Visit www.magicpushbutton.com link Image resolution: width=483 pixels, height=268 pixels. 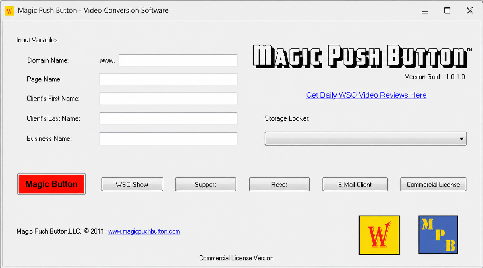click(x=144, y=231)
